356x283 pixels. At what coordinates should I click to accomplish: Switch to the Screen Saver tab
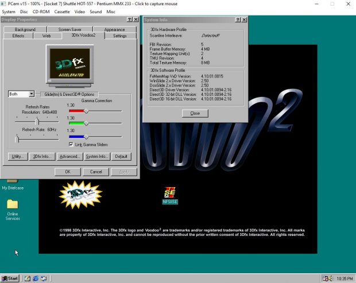click(70, 29)
